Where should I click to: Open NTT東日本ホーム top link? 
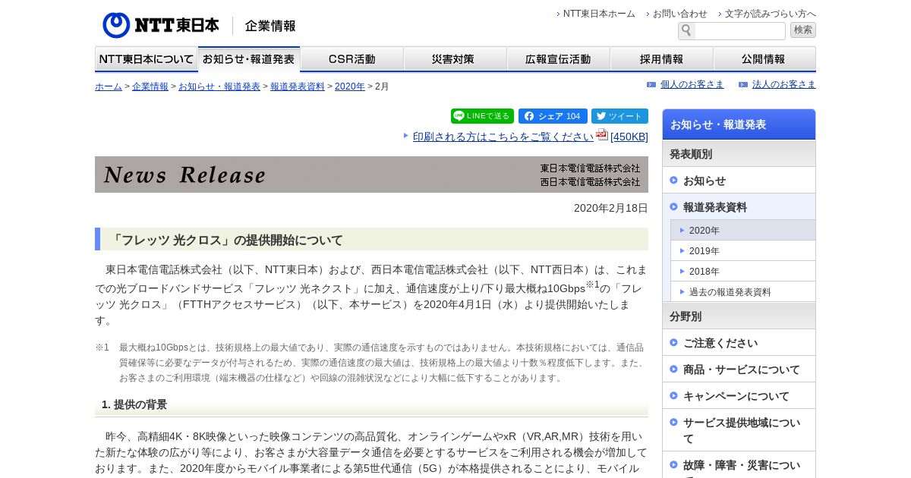click(599, 14)
